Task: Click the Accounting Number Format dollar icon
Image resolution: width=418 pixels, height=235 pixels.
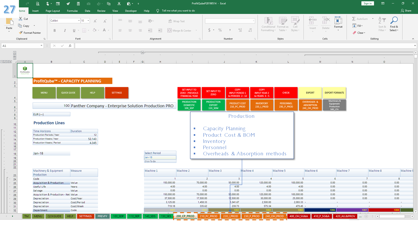Action: [x=209, y=30]
